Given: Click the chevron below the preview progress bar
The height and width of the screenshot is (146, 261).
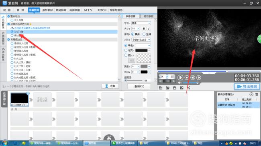Looking at the screenshot, I should click(x=209, y=73).
